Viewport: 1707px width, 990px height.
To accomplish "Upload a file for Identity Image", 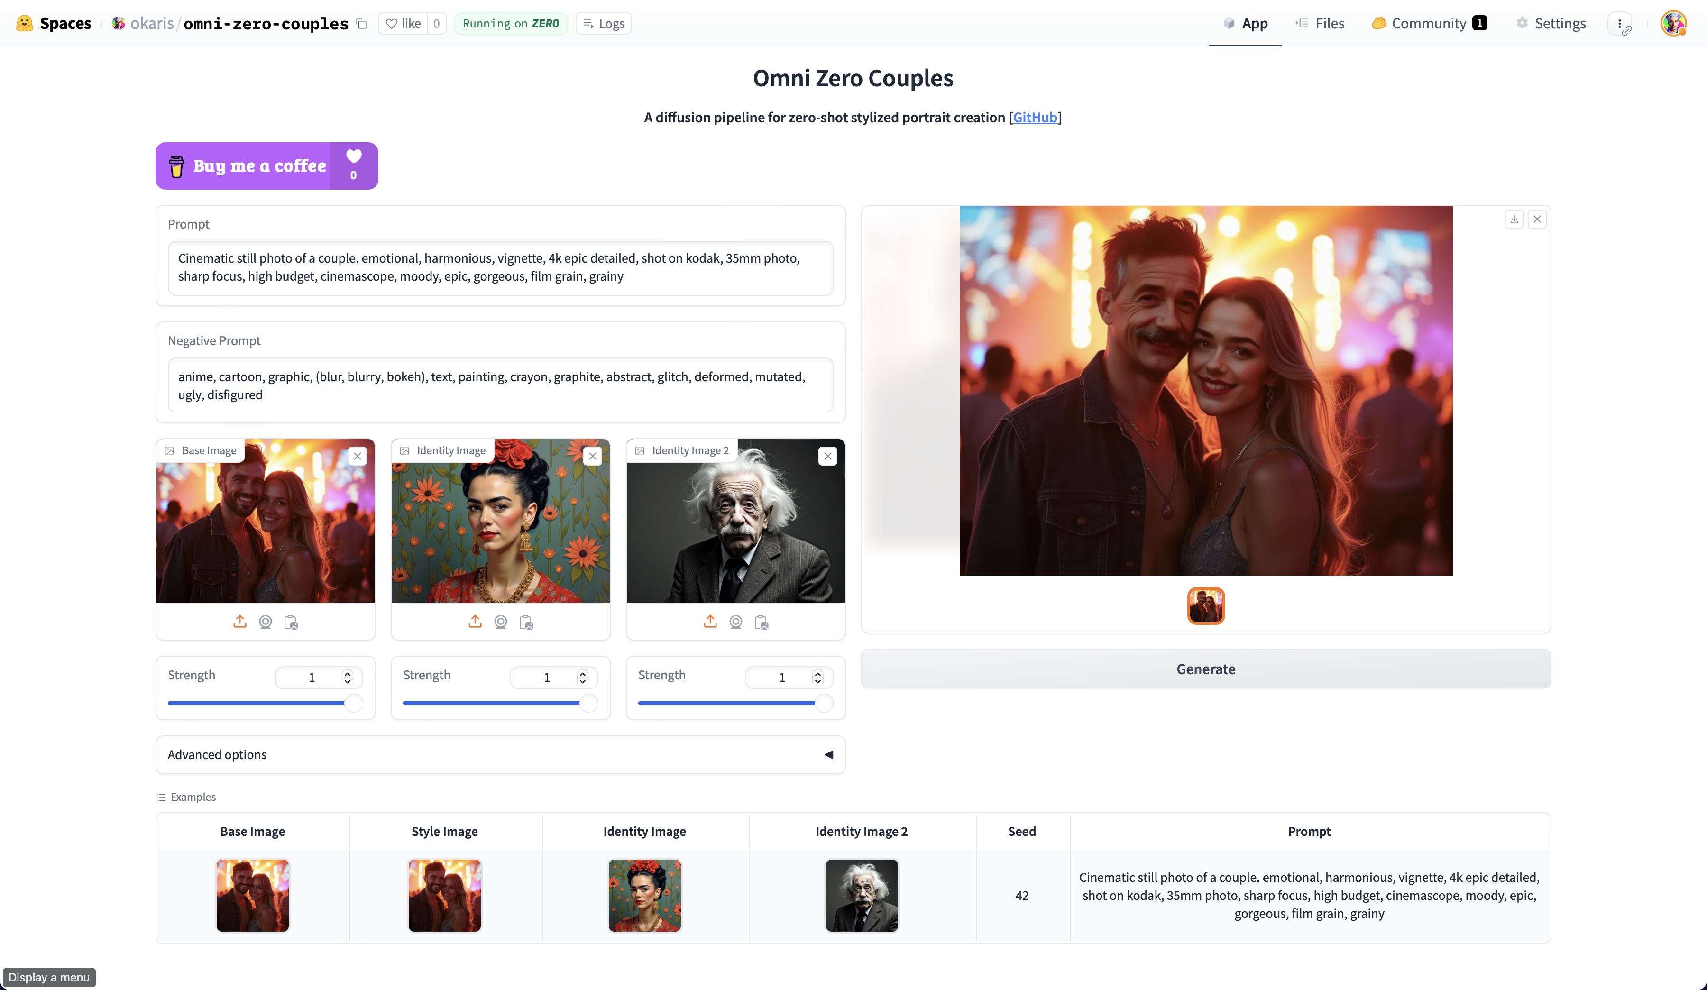I will pos(475,622).
